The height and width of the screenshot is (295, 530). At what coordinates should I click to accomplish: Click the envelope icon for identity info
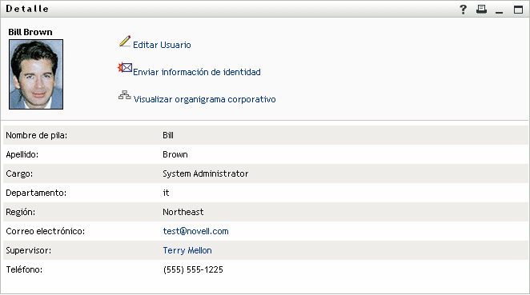(125, 68)
